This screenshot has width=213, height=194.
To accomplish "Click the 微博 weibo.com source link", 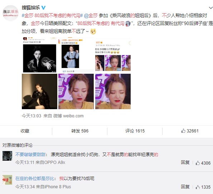I will [x=68, y=116].
